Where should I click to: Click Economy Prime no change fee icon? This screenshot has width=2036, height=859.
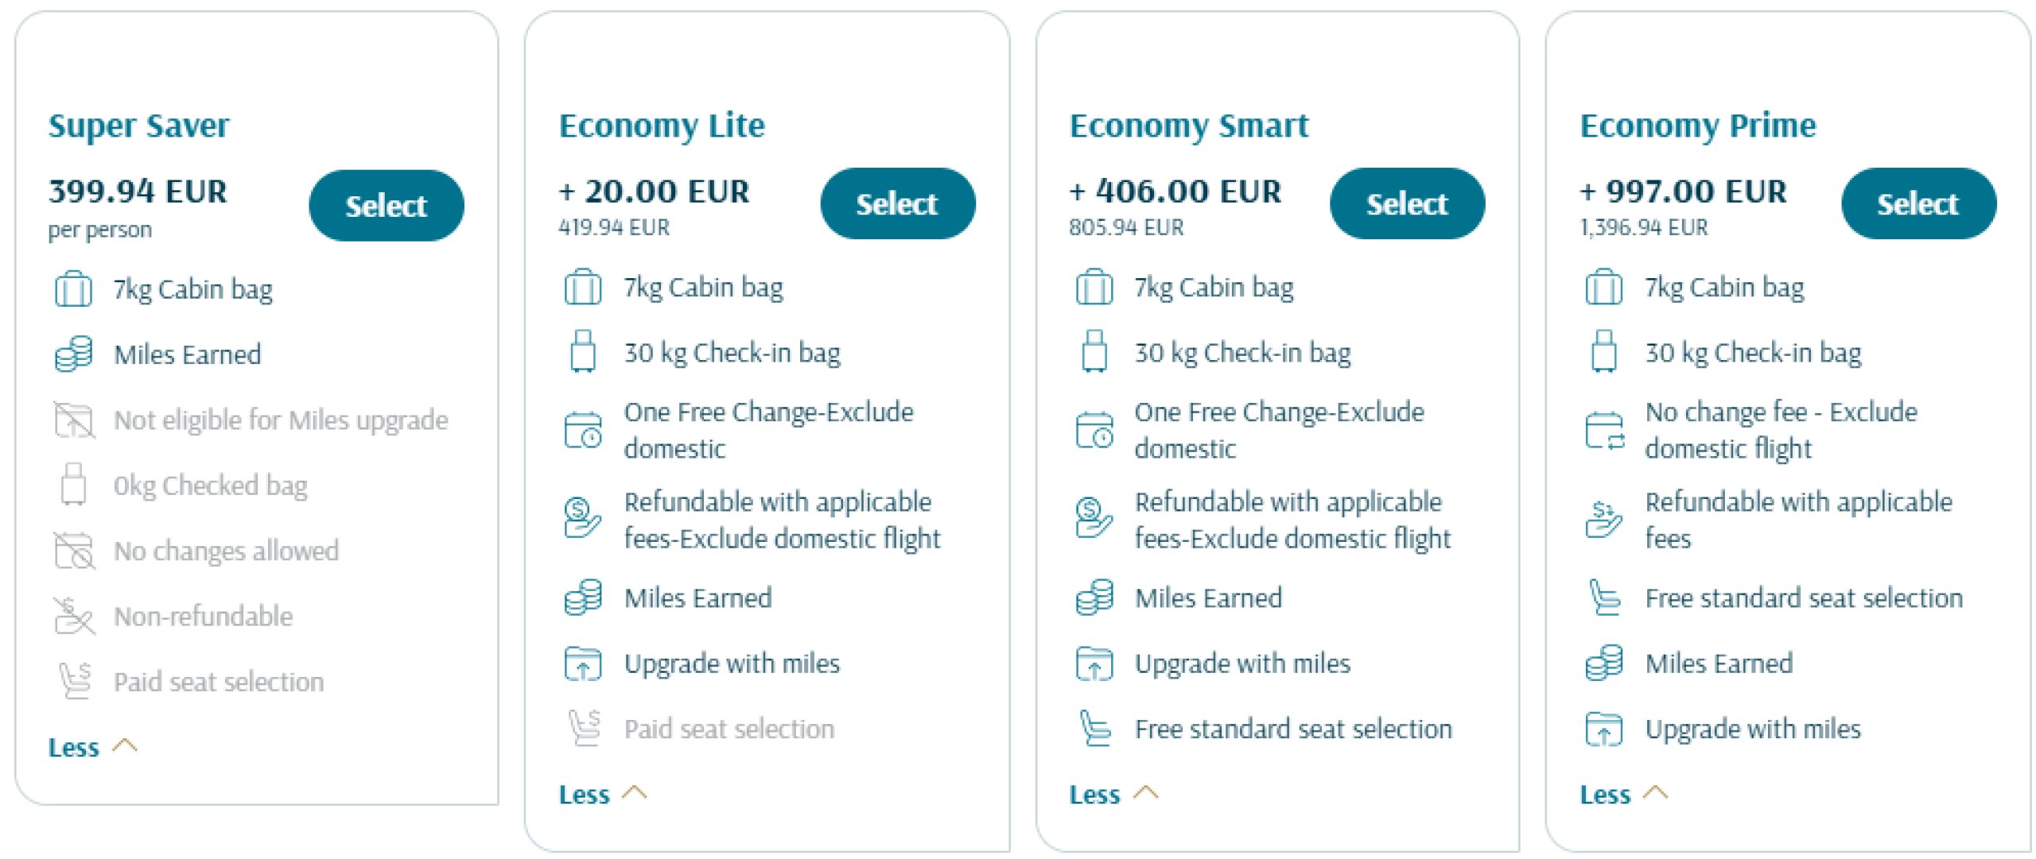tap(1603, 430)
